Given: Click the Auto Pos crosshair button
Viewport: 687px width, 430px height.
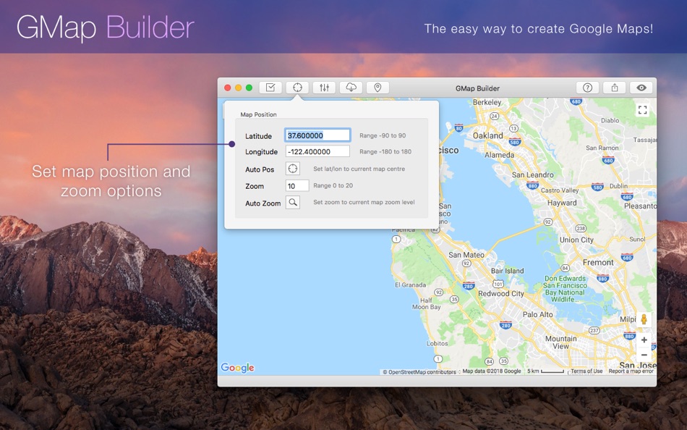Looking at the screenshot, I should coord(293,169).
